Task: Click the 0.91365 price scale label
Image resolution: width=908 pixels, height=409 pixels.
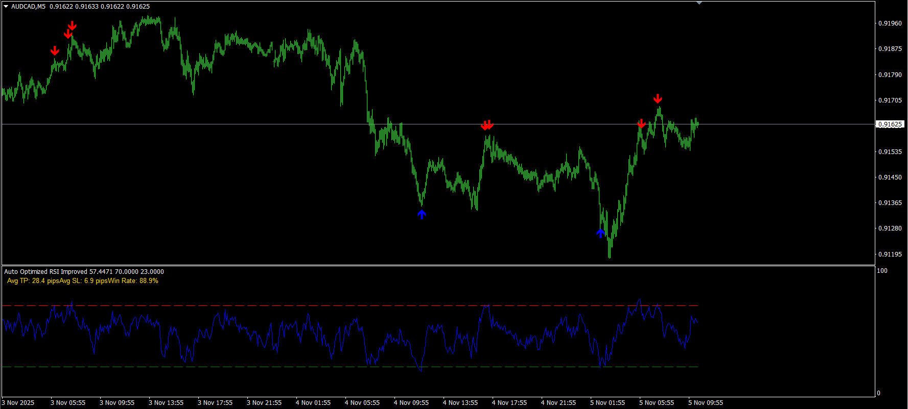Action: (x=890, y=203)
